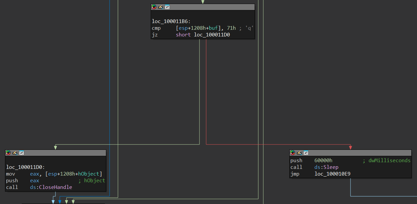Viewport: 417px width, 204px height.
Task: Select the [esp+1208h+buf] operand
Action: point(199,28)
